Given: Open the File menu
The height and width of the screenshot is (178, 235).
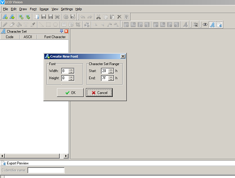Looking at the screenshot, I should click(x=6, y=9).
